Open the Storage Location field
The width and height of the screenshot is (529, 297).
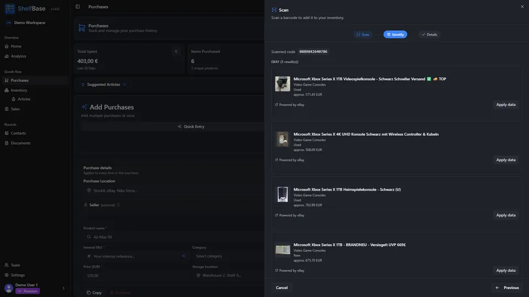pyautogui.click(x=228, y=276)
